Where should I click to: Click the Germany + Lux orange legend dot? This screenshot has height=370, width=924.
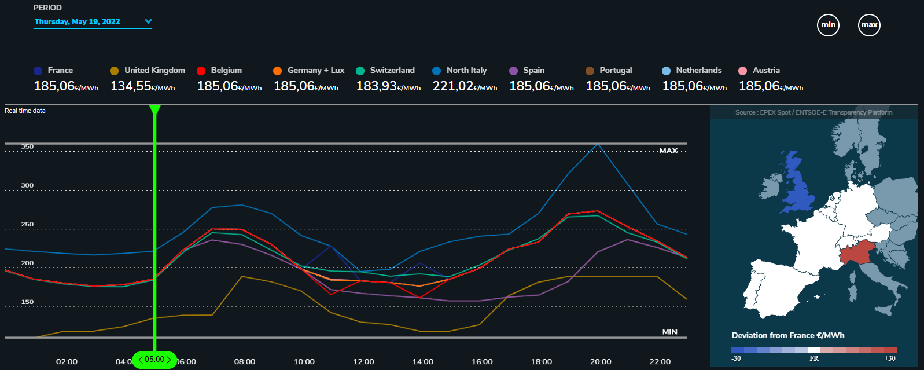278,71
